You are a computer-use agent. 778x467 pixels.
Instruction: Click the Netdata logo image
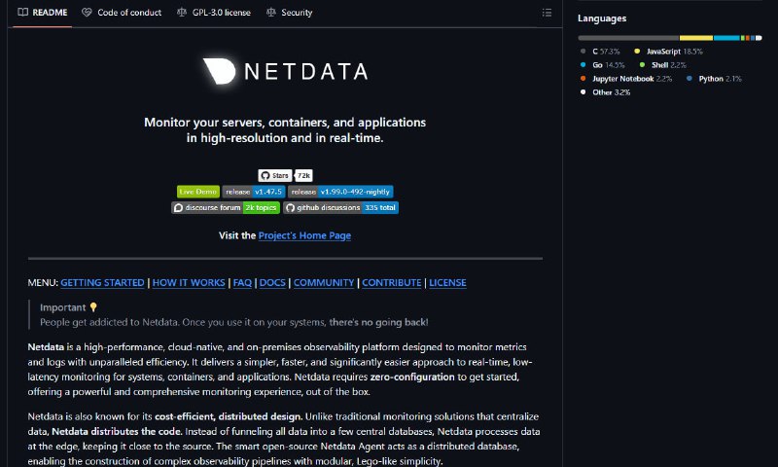285,71
